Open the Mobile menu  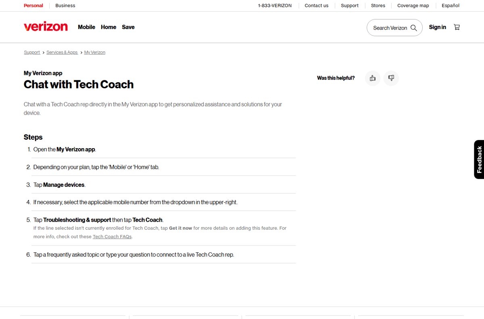[x=86, y=27]
